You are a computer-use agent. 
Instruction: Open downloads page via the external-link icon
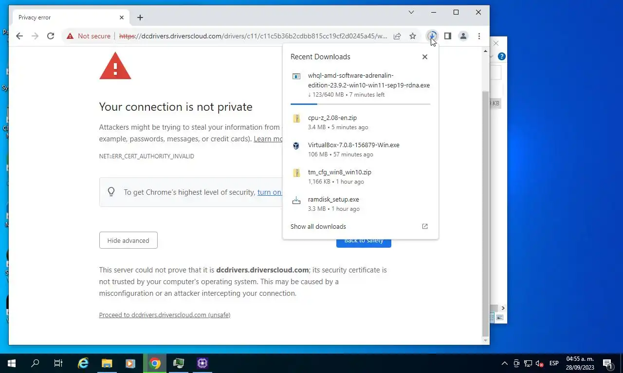click(x=425, y=226)
